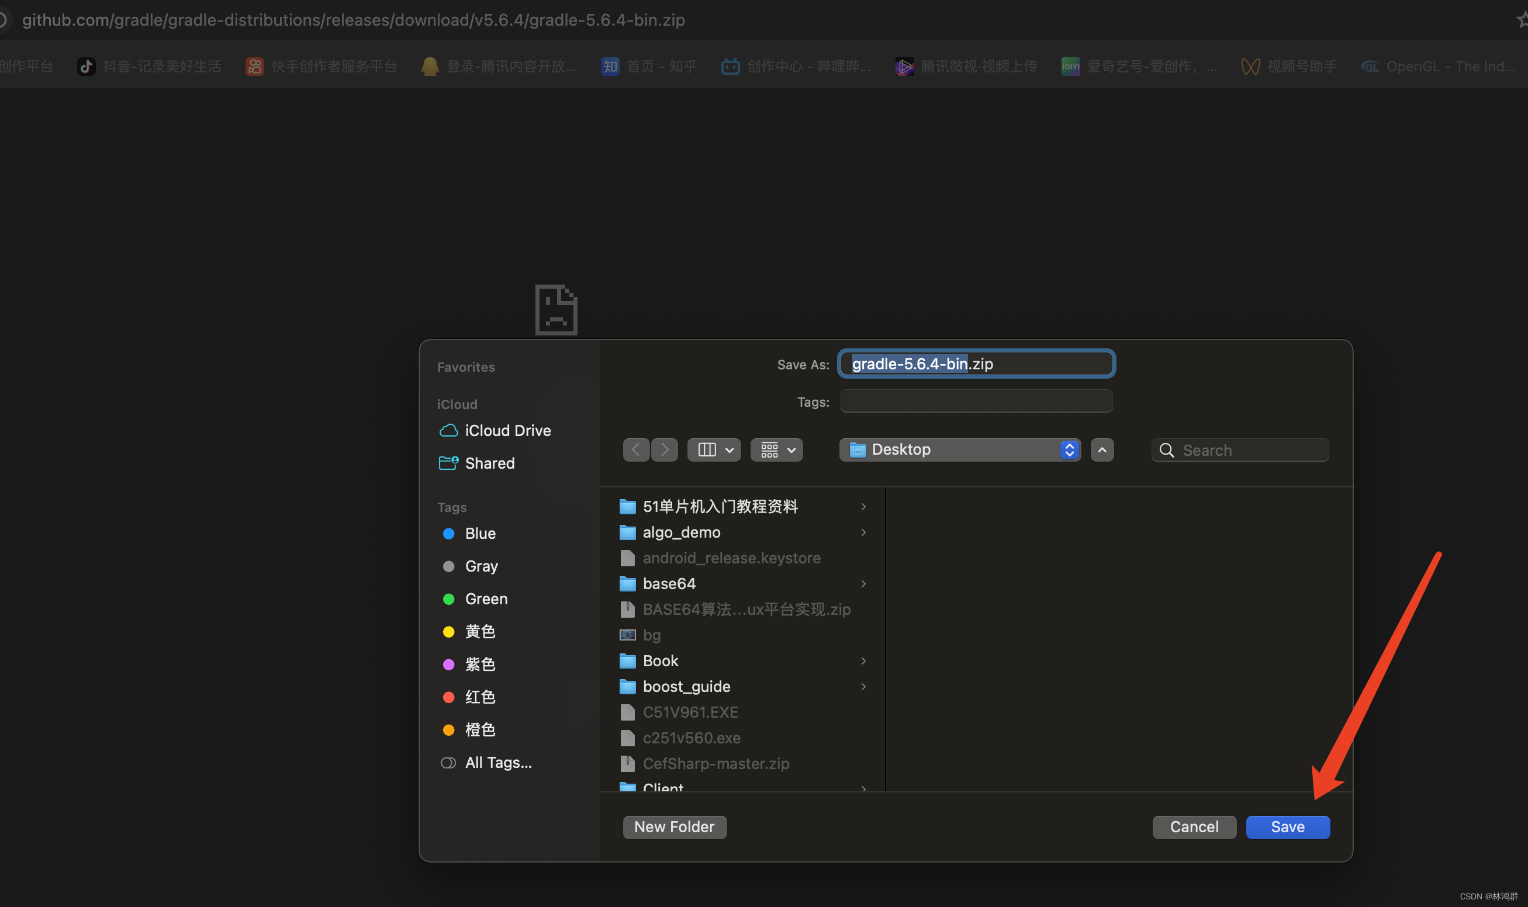Viewport: 1528px width, 907px height.
Task: Collapse the dialog with the chevron-up button
Action: pos(1102,450)
